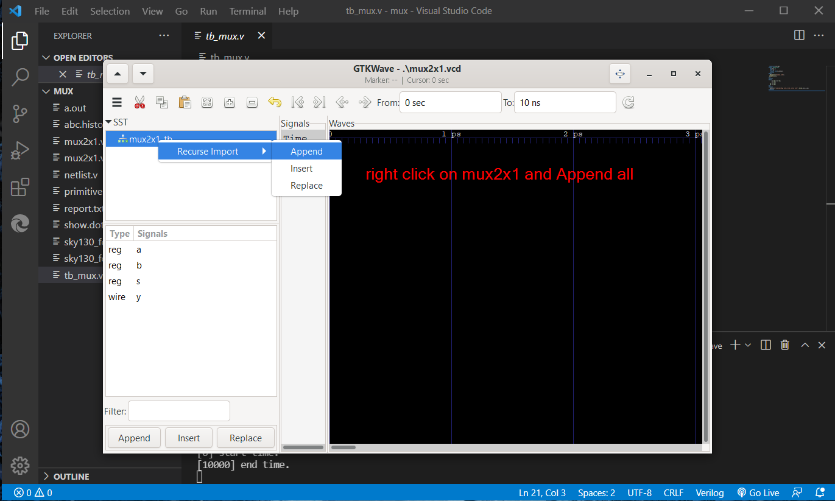835x501 pixels.
Task: Click the Zoom to End icon
Action: (x=319, y=102)
